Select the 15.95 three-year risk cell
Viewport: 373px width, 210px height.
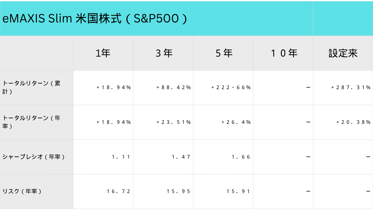(179, 191)
